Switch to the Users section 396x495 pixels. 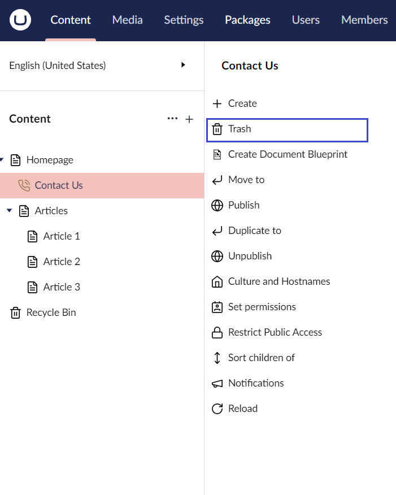[306, 20]
